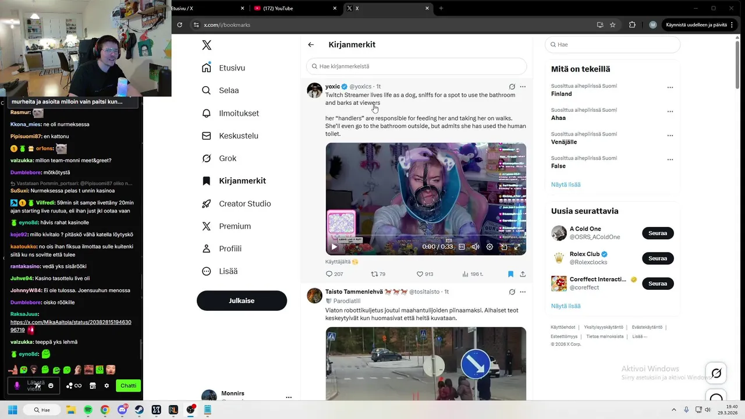745x419 pixels.
Task: Open Käyttöehdot terms link
Action: pos(563,328)
